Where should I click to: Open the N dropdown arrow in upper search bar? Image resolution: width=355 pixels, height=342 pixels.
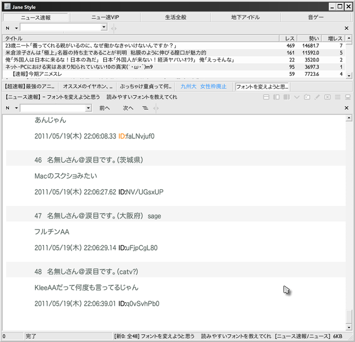click(16, 28)
